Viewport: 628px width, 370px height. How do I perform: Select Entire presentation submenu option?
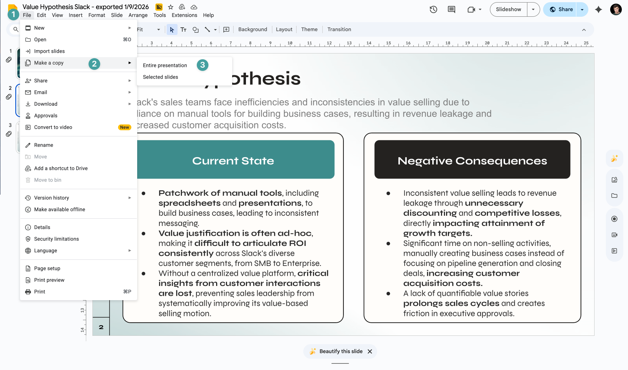[x=165, y=65]
